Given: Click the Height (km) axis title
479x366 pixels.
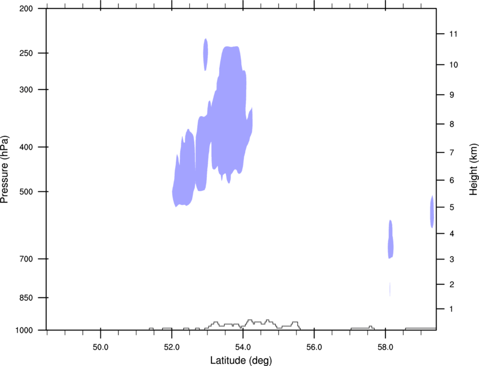Looking at the screenshot, I should (473, 169).
